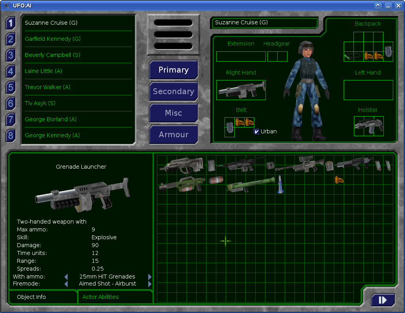Click the soldier model preview
The height and width of the screenshot is (313, 405).
(307, 90)
